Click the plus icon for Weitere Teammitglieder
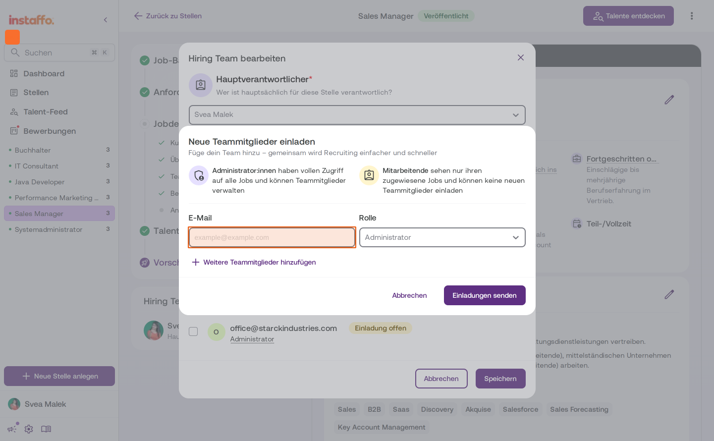 pyautogui.click(x=196, y=262)
